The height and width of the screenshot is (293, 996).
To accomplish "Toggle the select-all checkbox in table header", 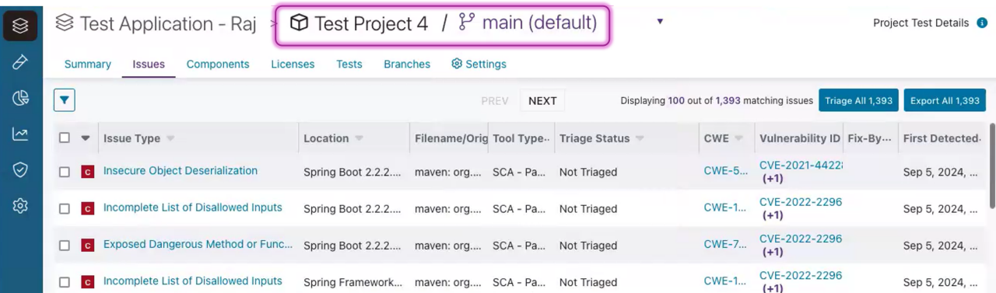I will [x=65, y=138].
